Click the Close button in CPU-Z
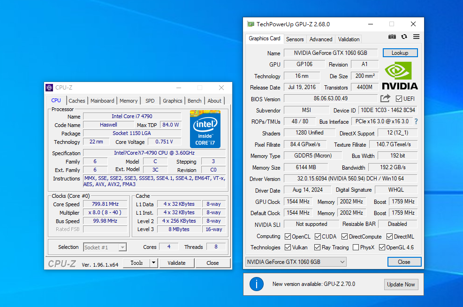The height and width of the screenshot is (307, 463). coord(213,263)
